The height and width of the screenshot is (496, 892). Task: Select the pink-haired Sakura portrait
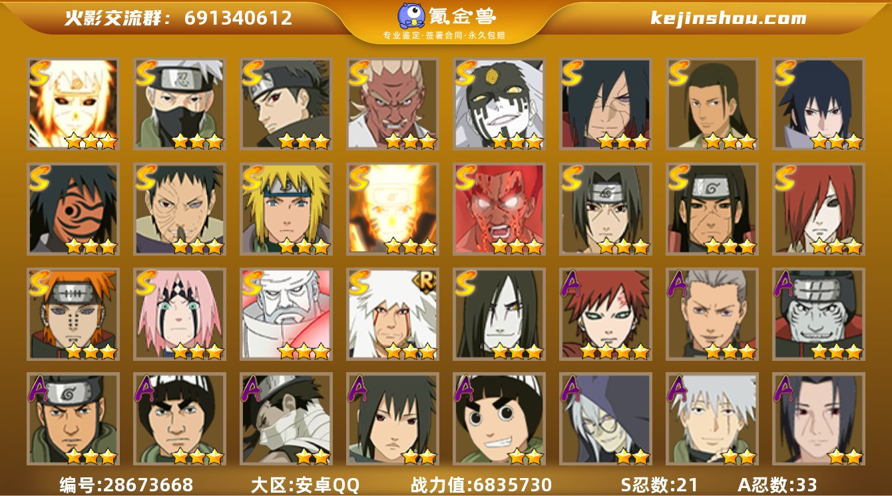pyautogui.click(x=180, y=314)
